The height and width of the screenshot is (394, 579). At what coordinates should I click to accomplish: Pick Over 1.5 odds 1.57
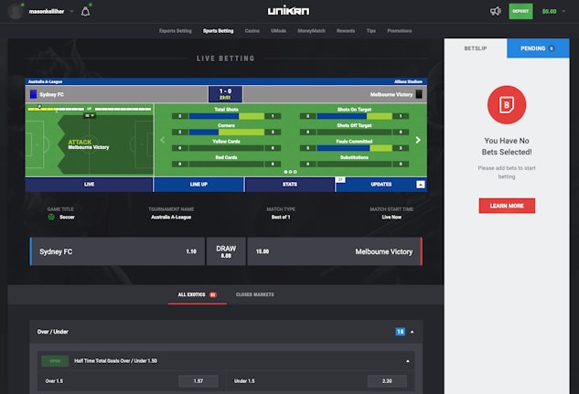(197, 380)
